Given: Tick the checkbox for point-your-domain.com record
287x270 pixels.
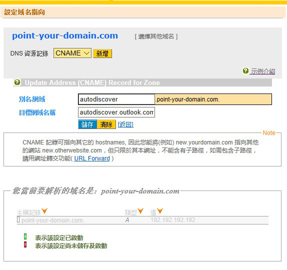Looking at the screenshot, I should pos(18,219).
